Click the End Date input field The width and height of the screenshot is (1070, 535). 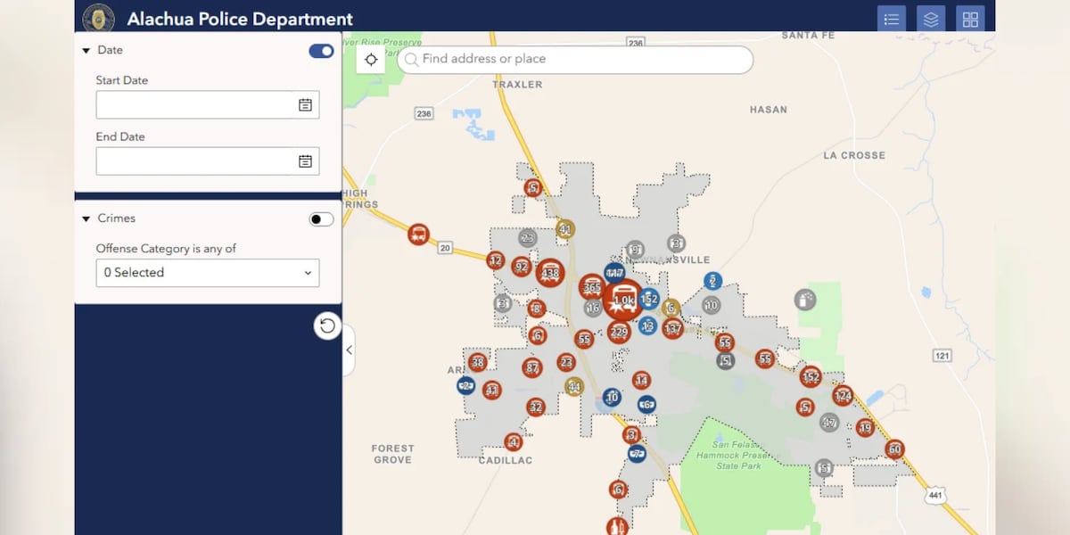pyautogui.click(x=208, y=161)
